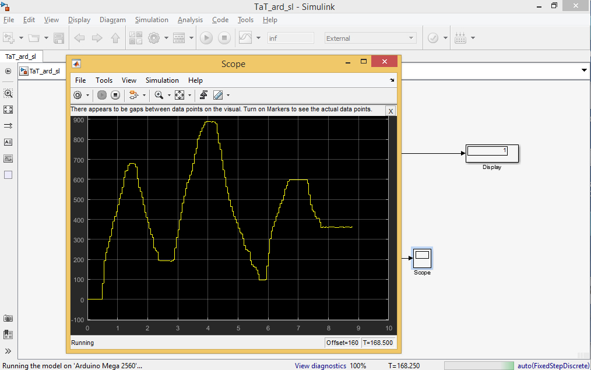Open the Simulink Diagram menu
The width and height of the screenshot is (591, 370).
[112, 20]
